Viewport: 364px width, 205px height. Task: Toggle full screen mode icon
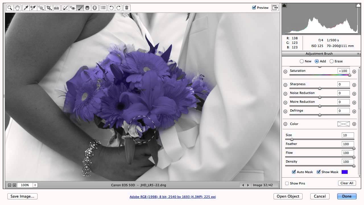[x=275, y=8]
